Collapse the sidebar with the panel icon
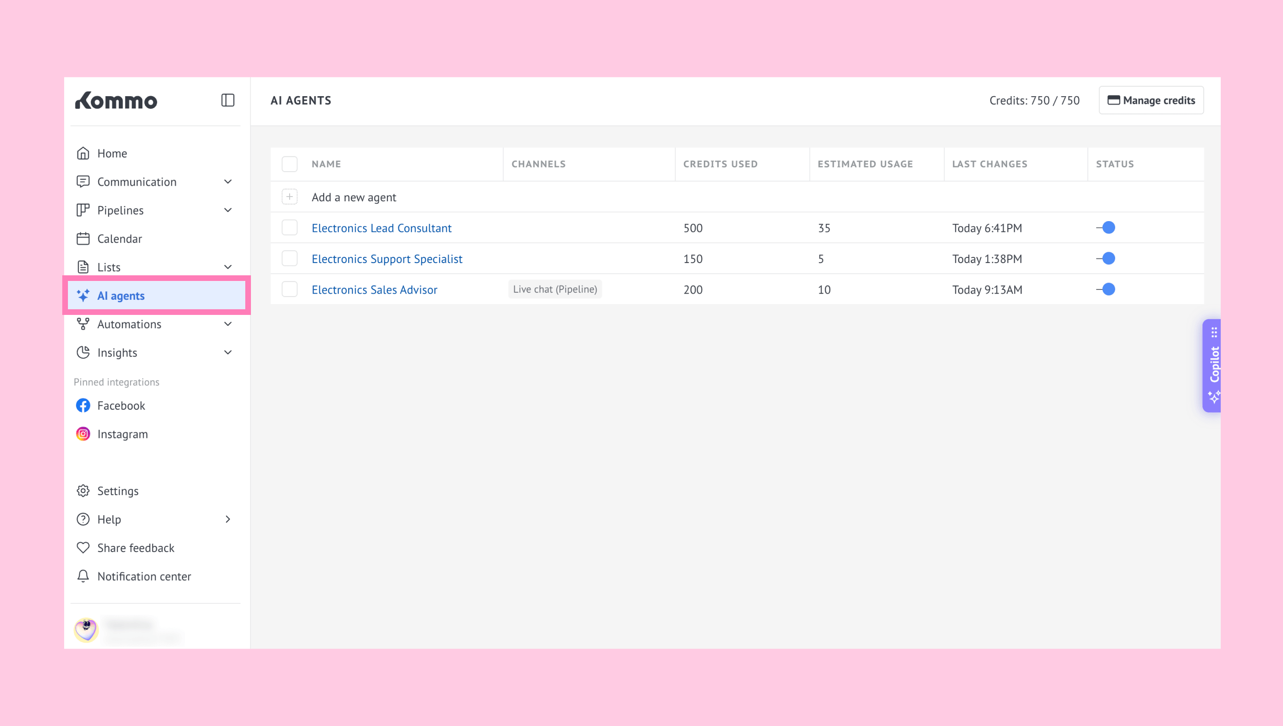The image size is (1283, 726). (x=227, y=100)
